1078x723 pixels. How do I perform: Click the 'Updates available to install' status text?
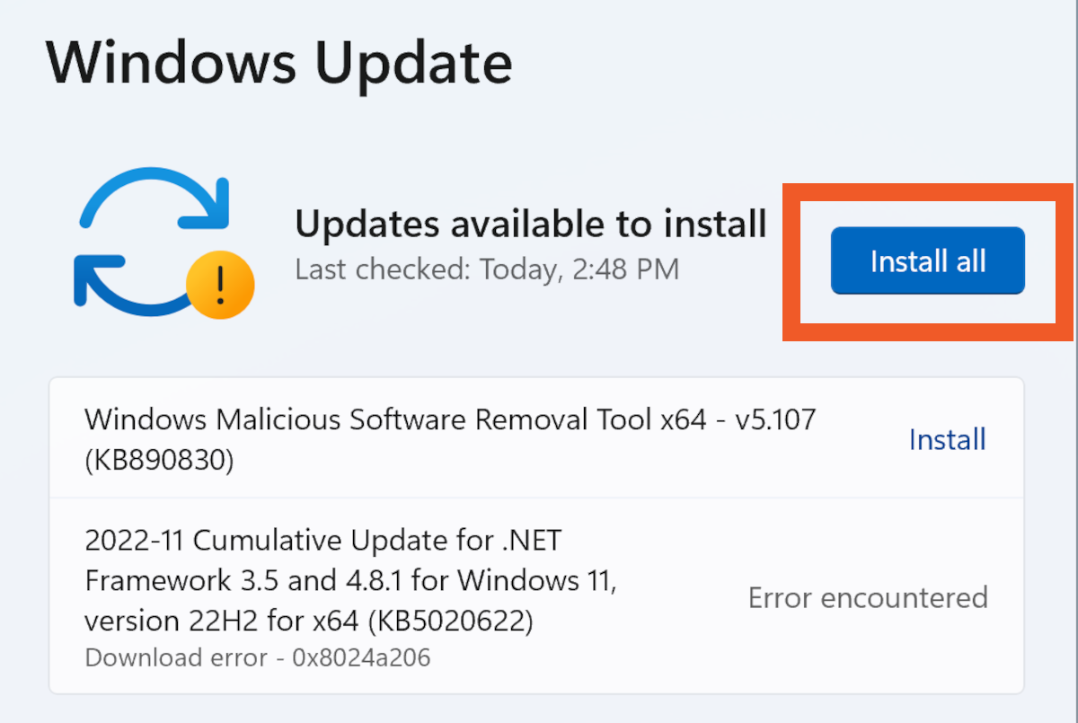pos(530,225)
